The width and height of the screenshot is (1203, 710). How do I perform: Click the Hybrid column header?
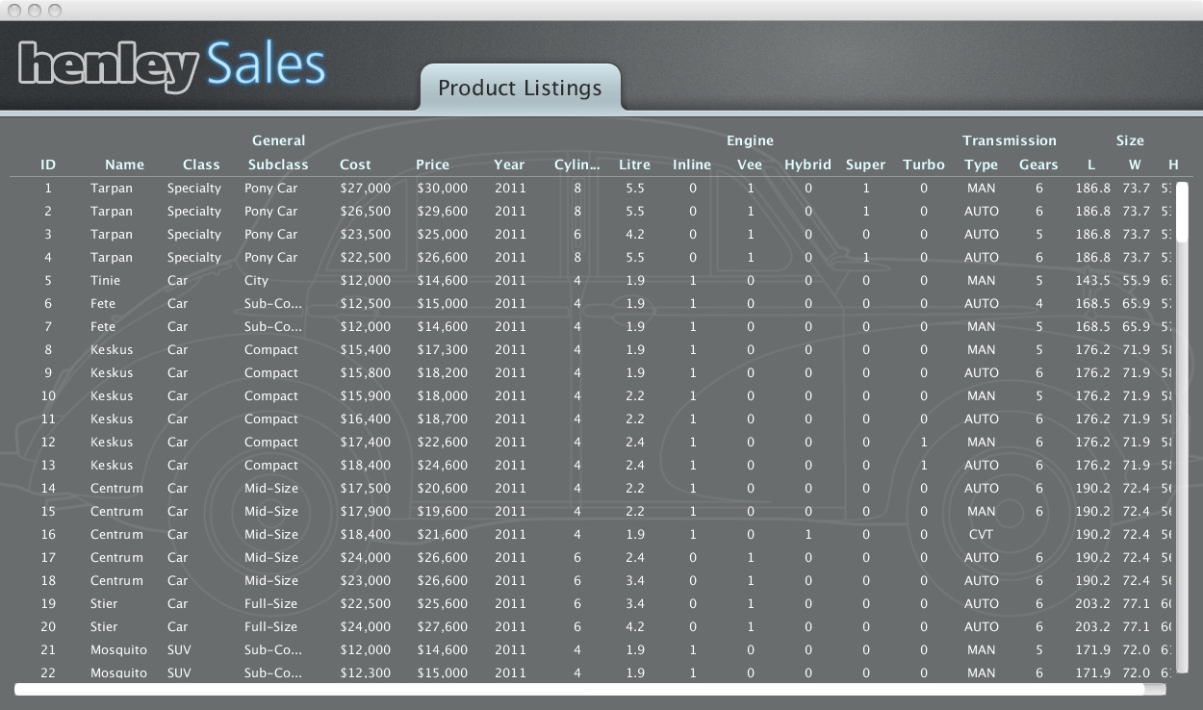click(x=807, y=165)
